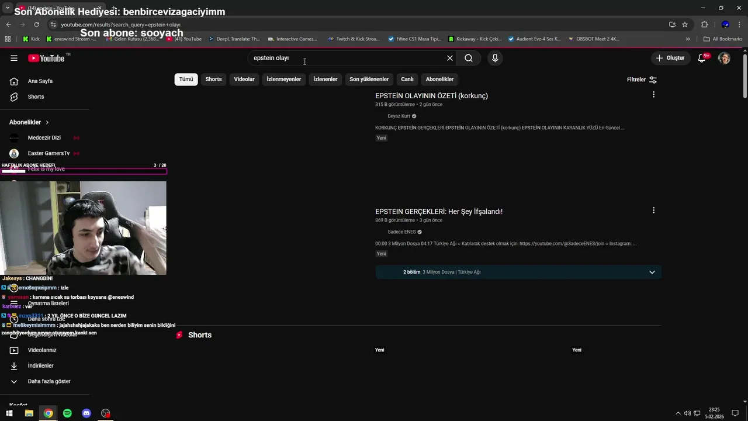748x421 pixels.
Task: Go back with the browser back arrow
Action: click(x=8, y=25)
